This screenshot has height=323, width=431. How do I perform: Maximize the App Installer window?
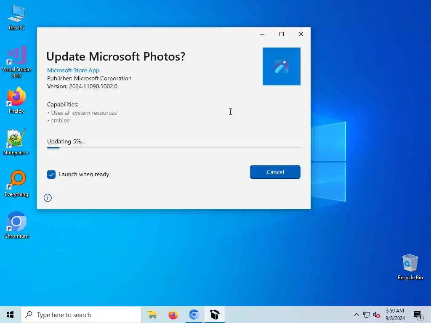point(282,34)
